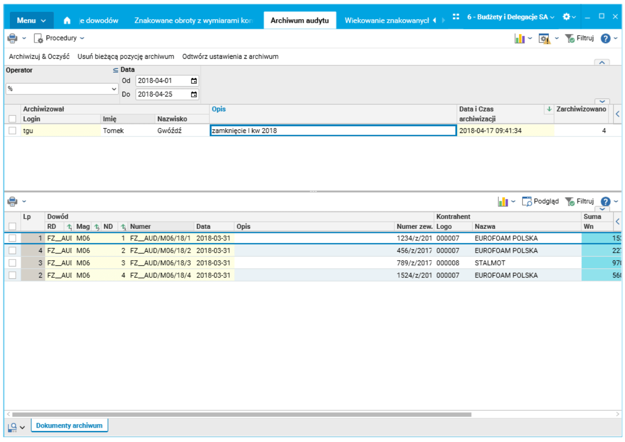Open the chart icon in the top toolbar

click(519, 39)
